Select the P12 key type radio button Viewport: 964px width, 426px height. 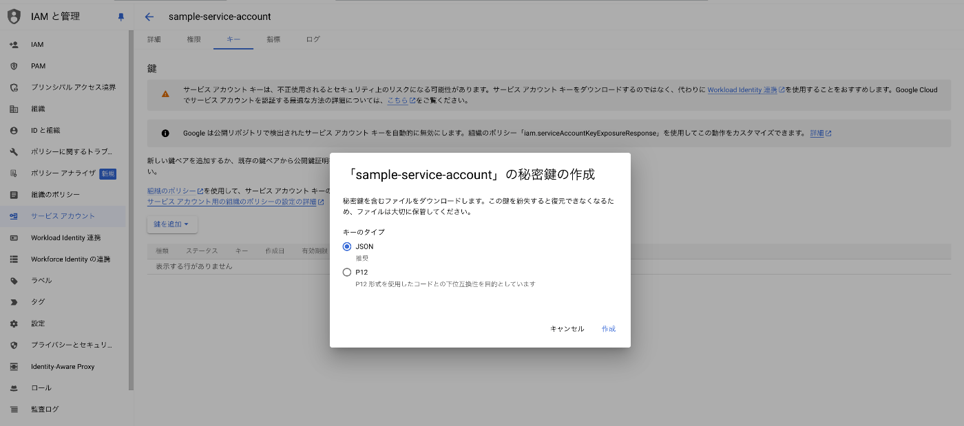click(x=347, y=272)
